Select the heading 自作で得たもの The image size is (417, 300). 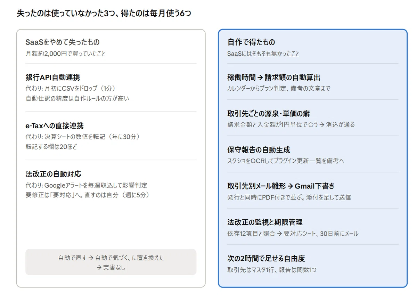coord(251,42)
